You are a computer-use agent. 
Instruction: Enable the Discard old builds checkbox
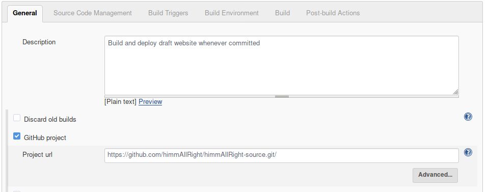tap(17, 118)
